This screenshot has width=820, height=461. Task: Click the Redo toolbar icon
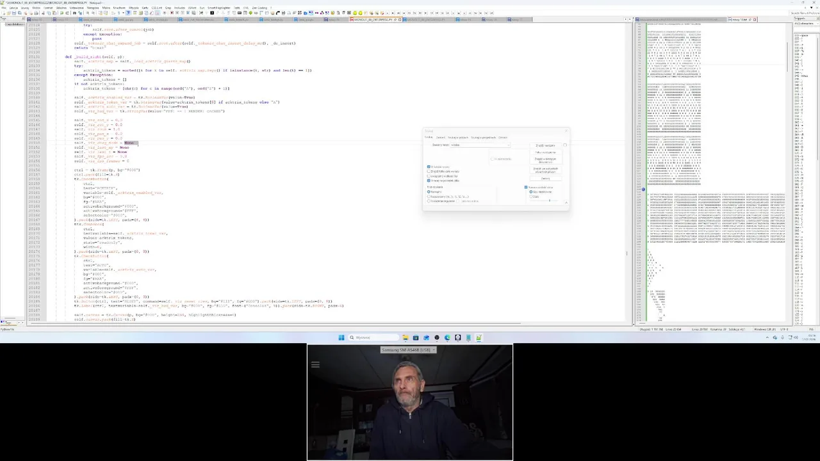(67, 13)
